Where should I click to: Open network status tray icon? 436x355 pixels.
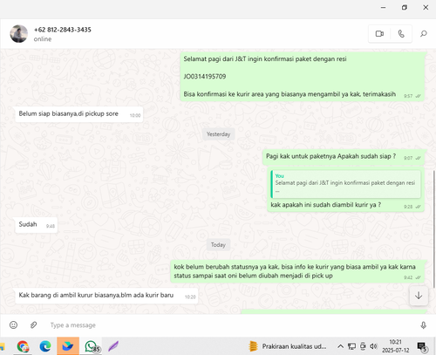point(351,346)
